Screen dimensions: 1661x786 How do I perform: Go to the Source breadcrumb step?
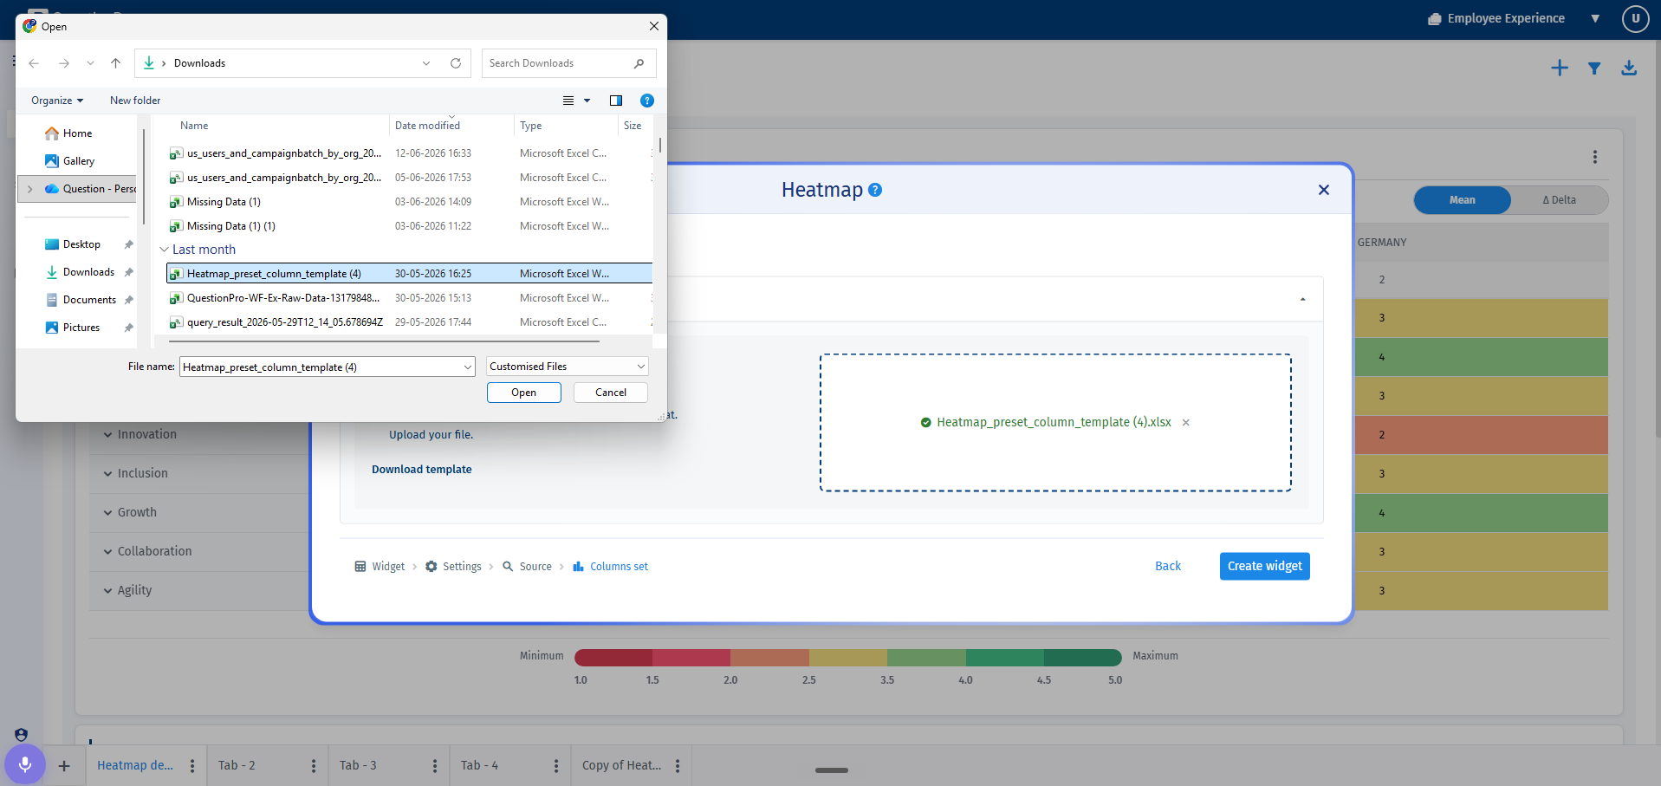point(527,567)
